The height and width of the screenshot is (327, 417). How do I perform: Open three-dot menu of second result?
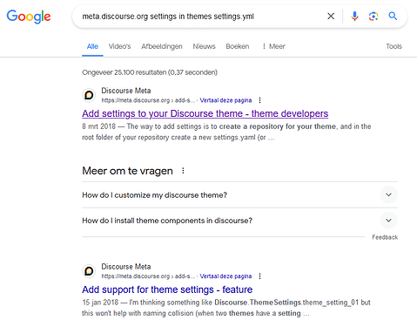(259, 276)
